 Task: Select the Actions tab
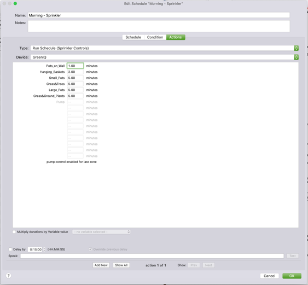point(176,37)
